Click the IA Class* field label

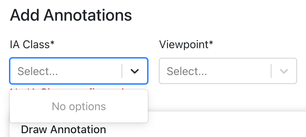(32, 44)
